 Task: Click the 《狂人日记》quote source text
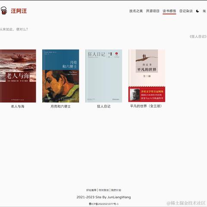198,37
